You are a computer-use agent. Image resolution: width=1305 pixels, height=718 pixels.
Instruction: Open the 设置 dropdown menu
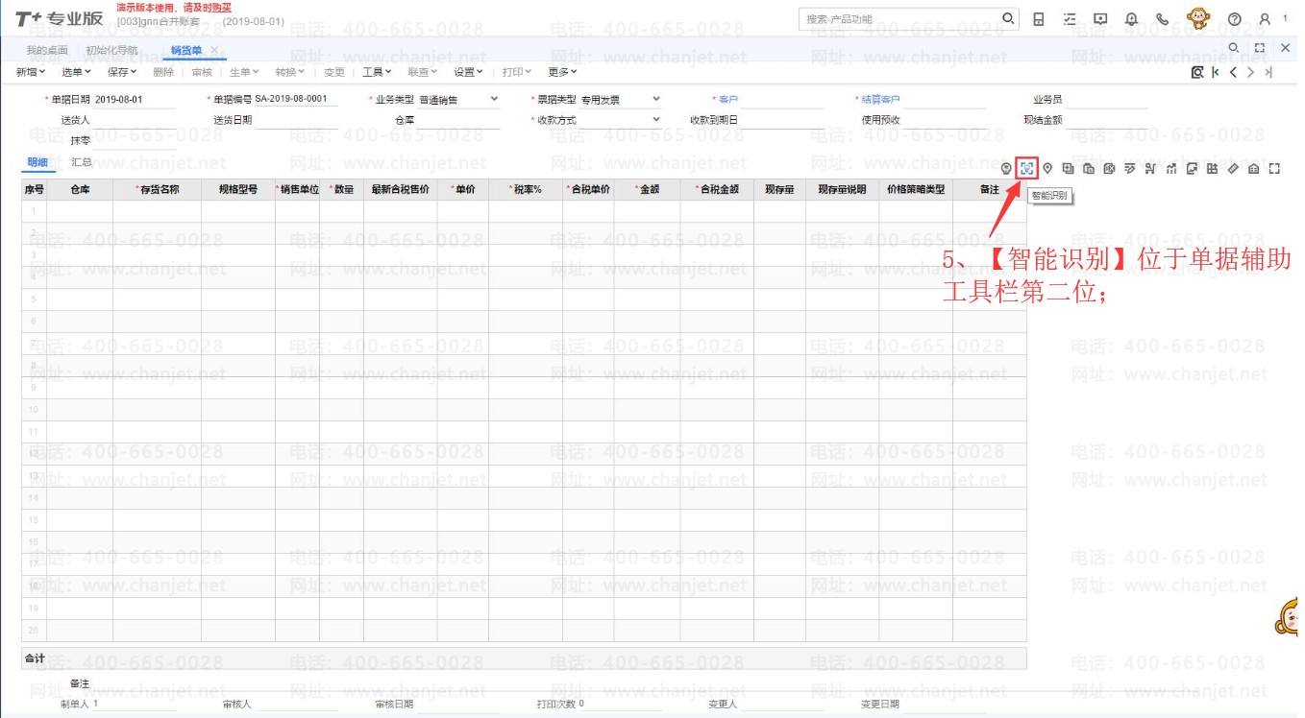[x=469, y=72]
